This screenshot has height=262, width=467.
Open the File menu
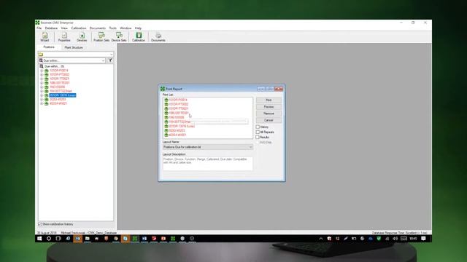click(x=39, y=28)
